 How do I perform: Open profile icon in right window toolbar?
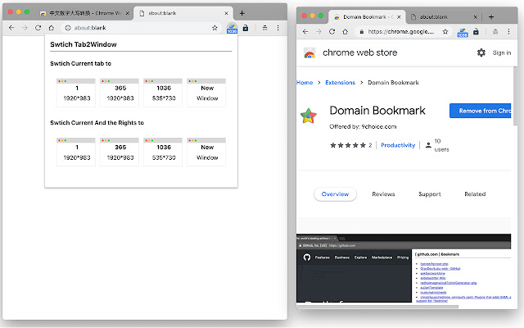495,31
